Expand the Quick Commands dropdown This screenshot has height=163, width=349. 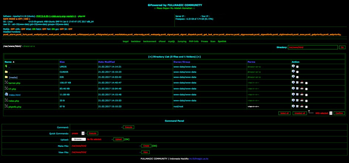83,133
